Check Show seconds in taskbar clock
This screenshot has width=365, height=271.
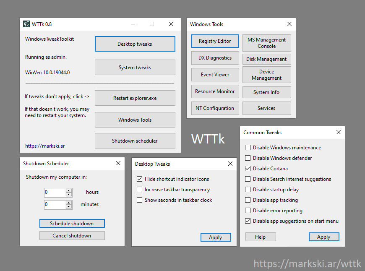coord(139,200)
